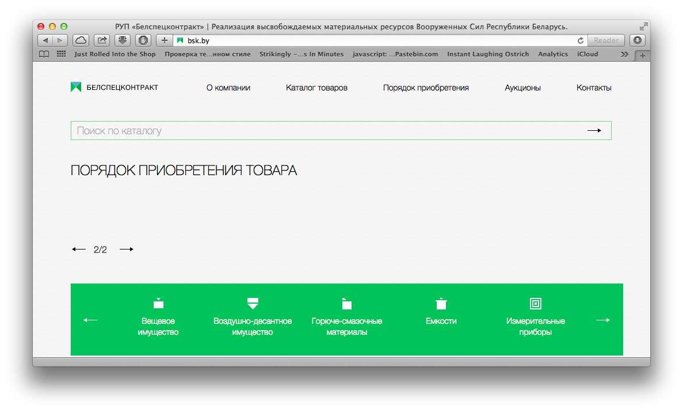Screen dimensions: 683x412
Task: Click the Вещевое имущество category icon
Action: point(158,303)
